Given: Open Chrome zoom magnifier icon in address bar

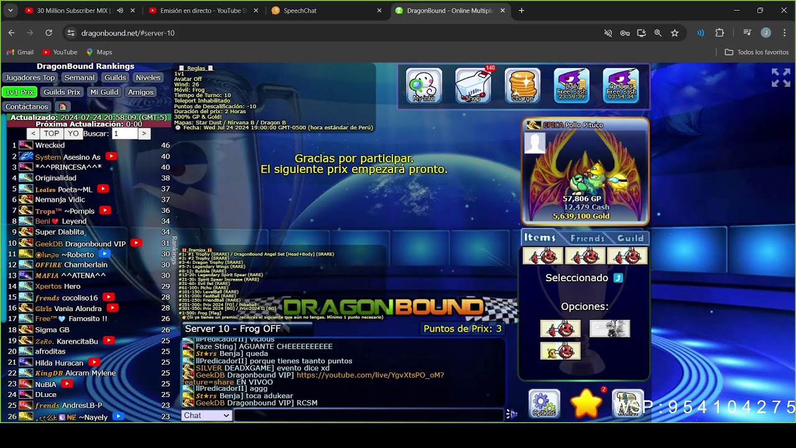Looking at the screenshot, I should point(658,33).
